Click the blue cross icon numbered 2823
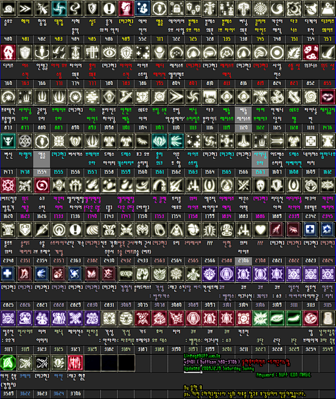 pos(310,230)
